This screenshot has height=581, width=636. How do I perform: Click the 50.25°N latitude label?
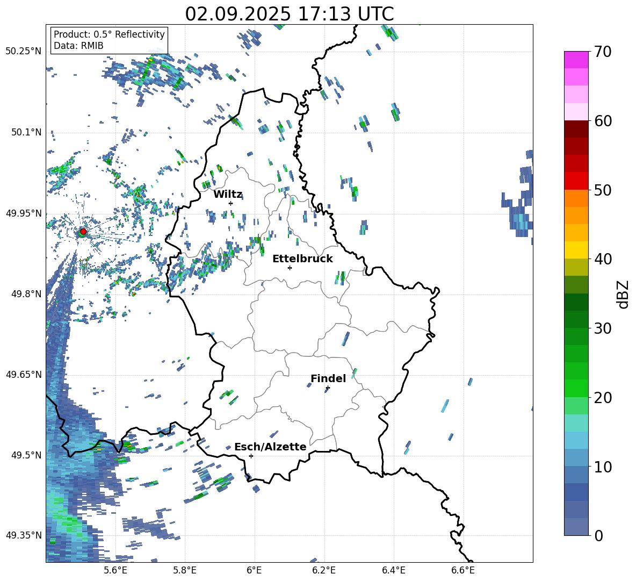[24, 52]
